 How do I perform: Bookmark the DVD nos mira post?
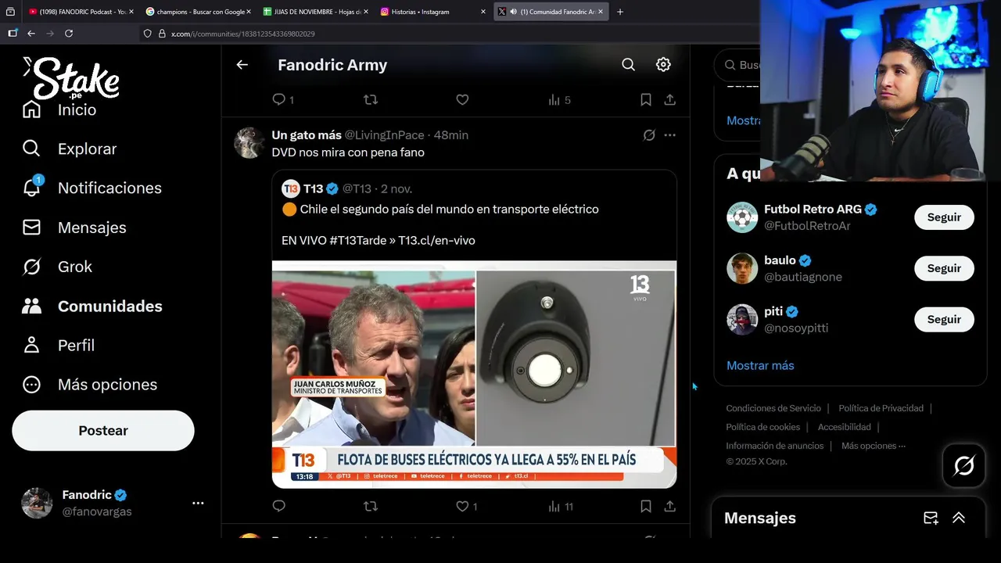pyautogui.click(x=646, y=506)
